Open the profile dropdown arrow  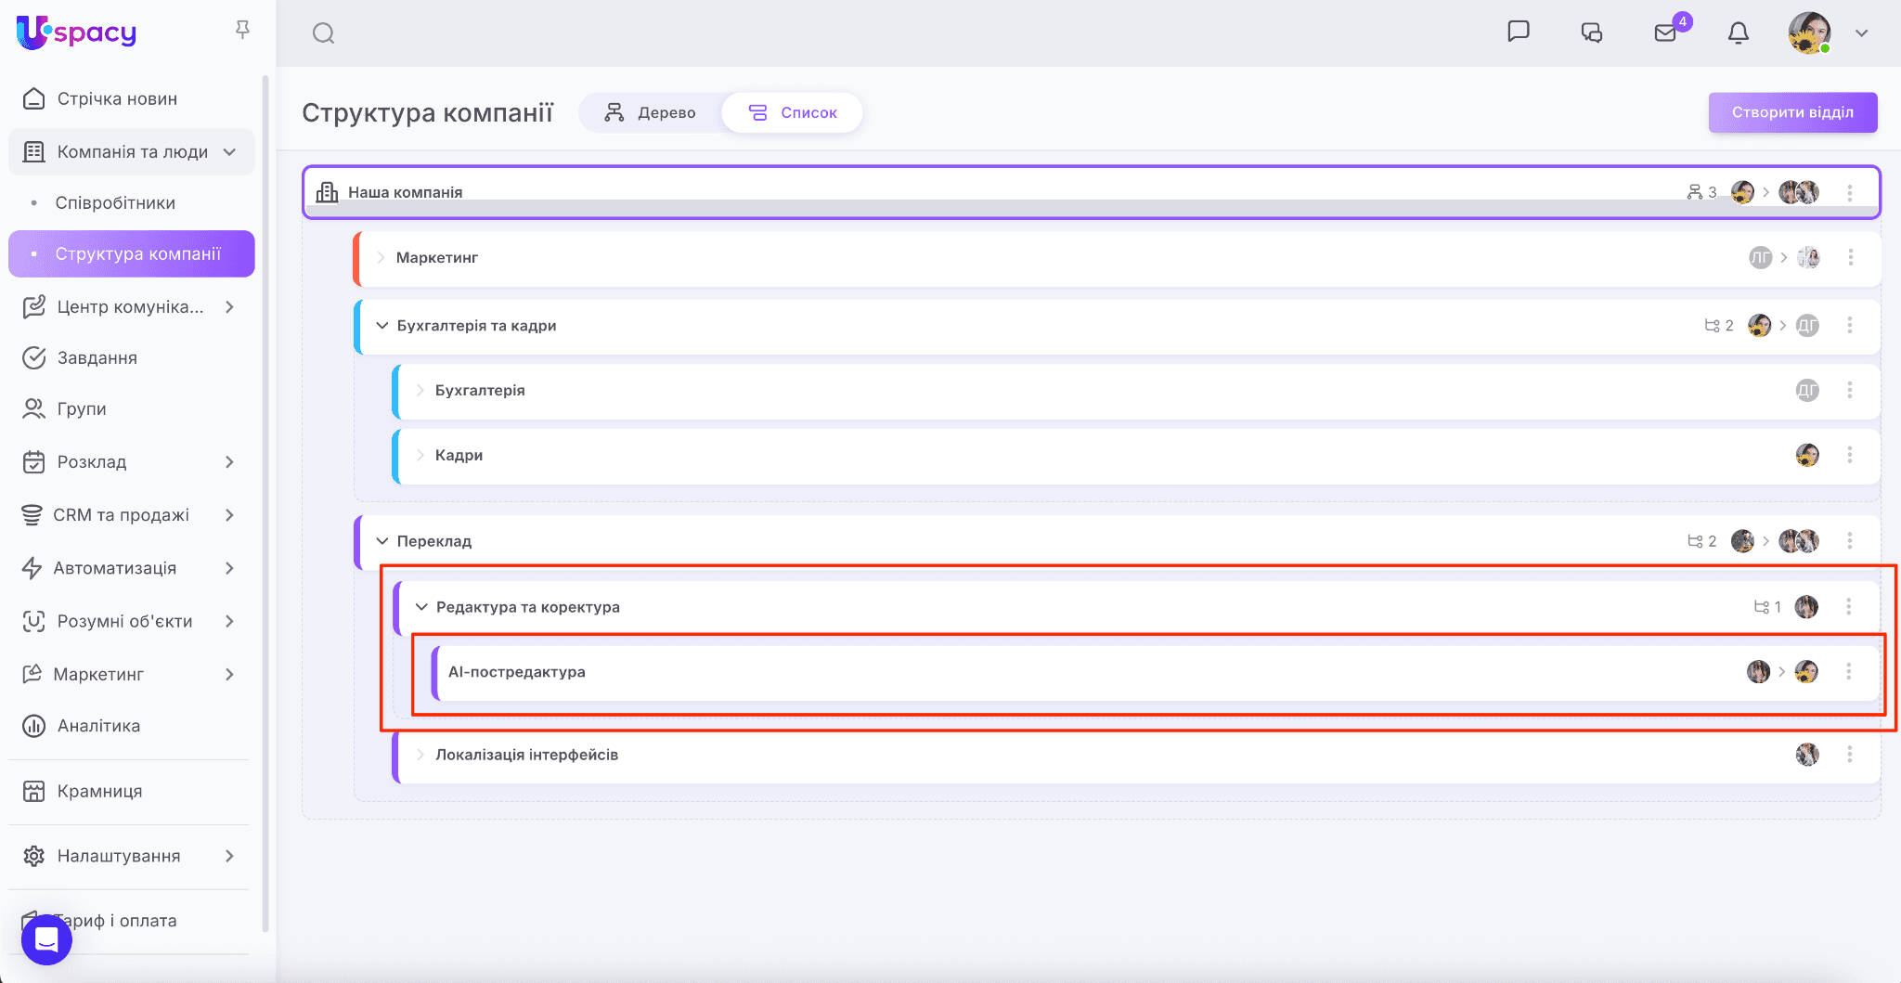(x=1861, y=32)
